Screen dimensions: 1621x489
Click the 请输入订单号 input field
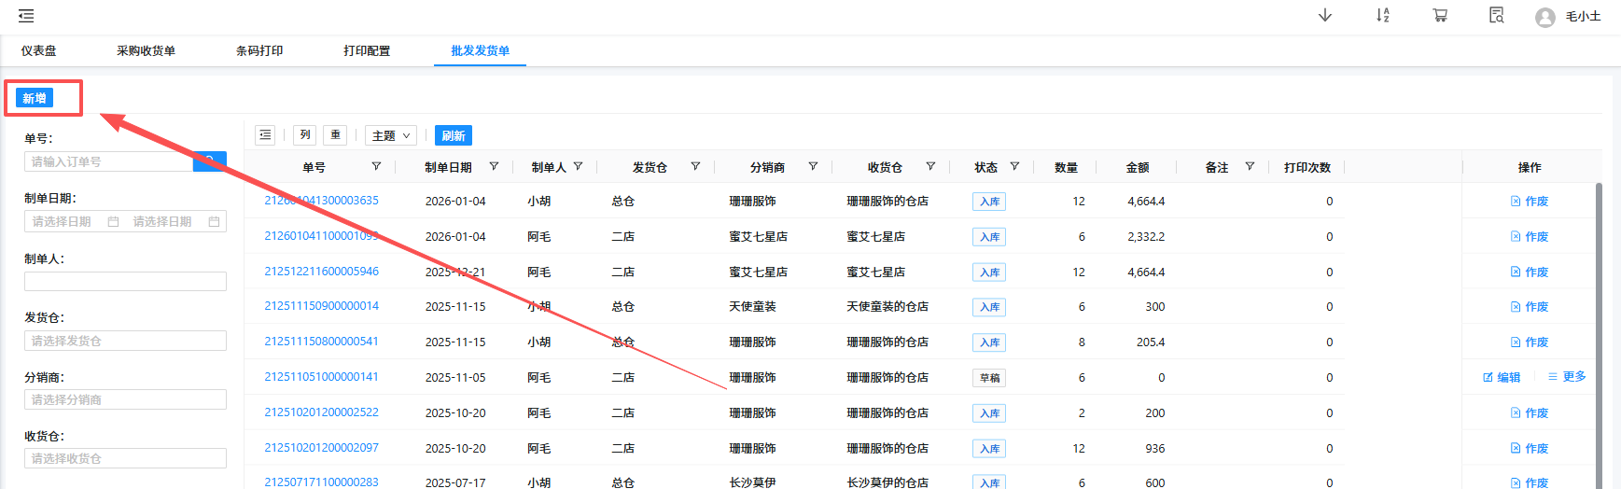[x=108, y=161]
